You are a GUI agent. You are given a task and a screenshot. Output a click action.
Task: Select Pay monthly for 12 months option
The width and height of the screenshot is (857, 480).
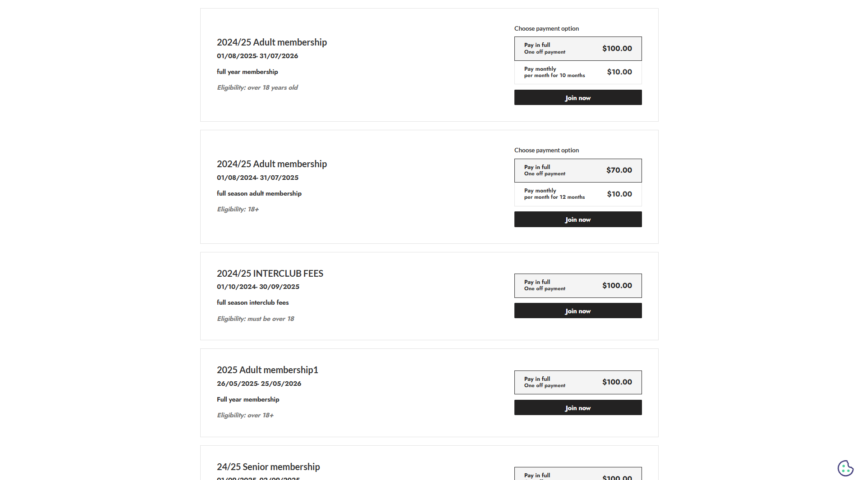(x=577, y=194)
